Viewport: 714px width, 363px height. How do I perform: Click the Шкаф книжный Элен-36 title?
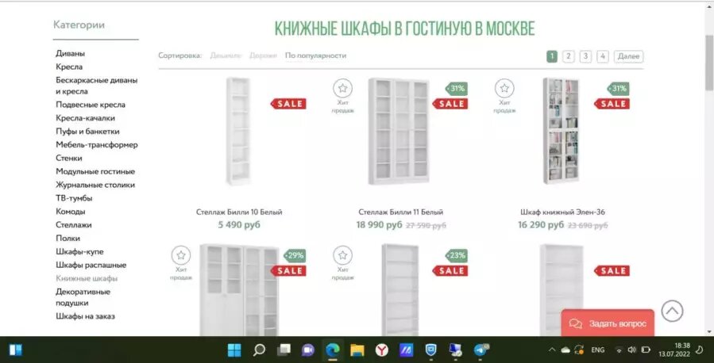pyautogui.click(x=562, y=212)
